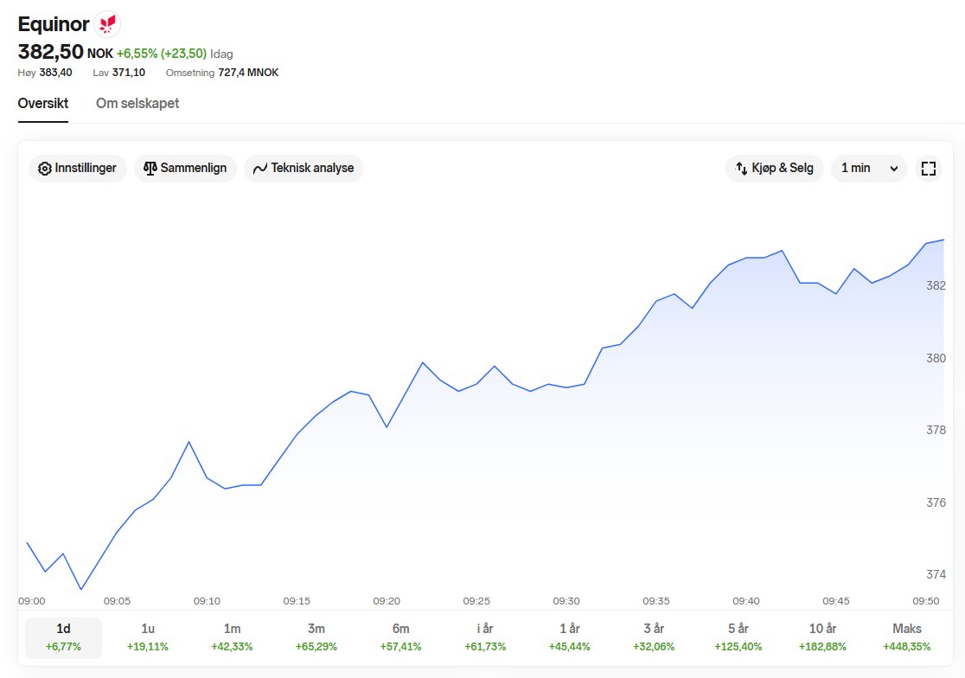Open Innstillinger chart settings
The width and height of the screenshot is (965, 678).
click(78, 169)
